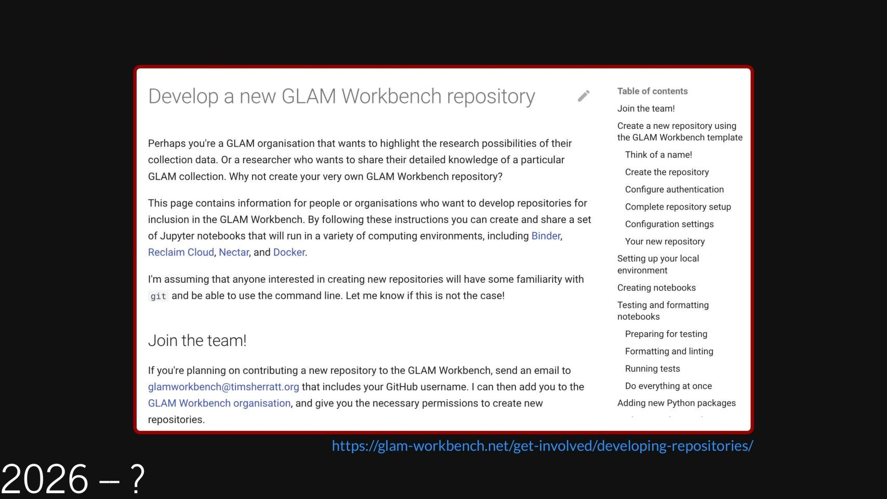Open the Binder link
The width and height of the screenshot is (887, 499).
[x=546, y=236]
